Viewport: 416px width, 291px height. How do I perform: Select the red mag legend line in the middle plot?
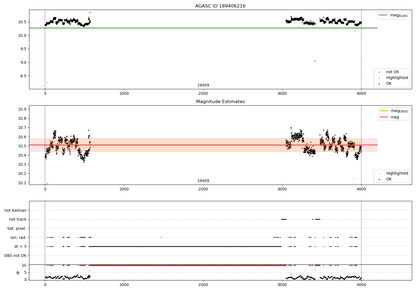pos(384,117)
